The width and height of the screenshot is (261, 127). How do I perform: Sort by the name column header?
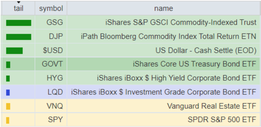[x=164, y=8]
